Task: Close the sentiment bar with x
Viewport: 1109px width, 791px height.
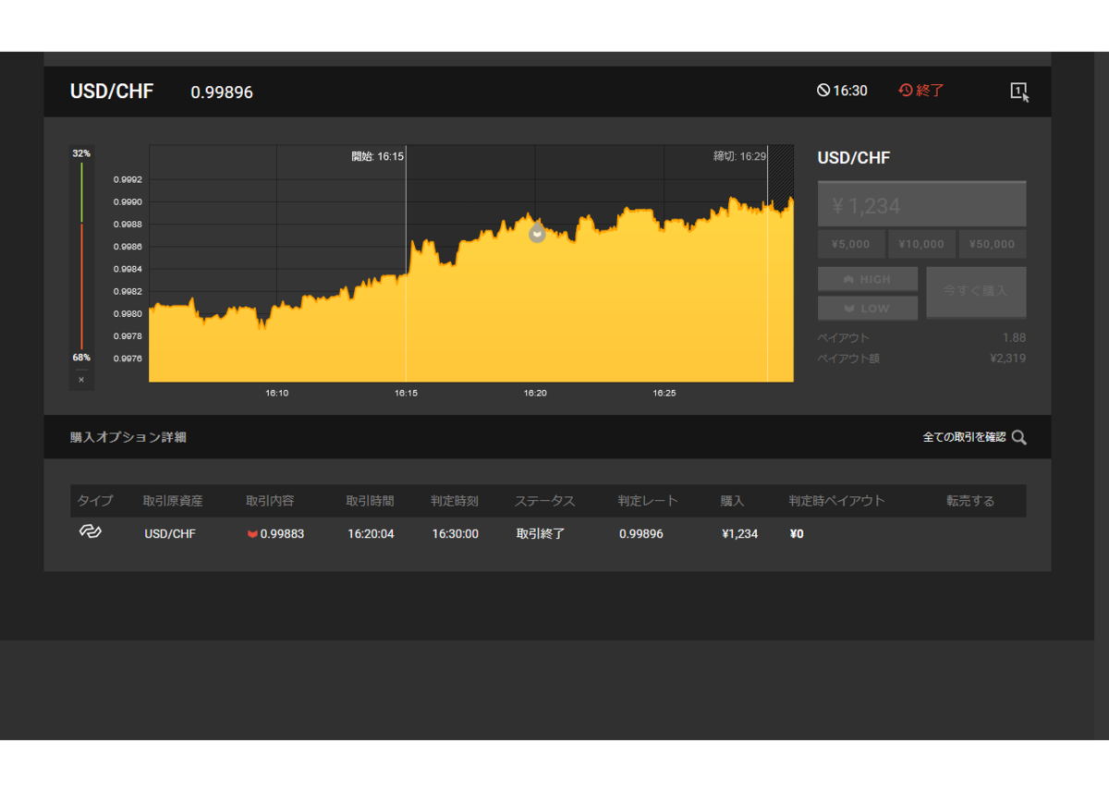Action: 81,380
